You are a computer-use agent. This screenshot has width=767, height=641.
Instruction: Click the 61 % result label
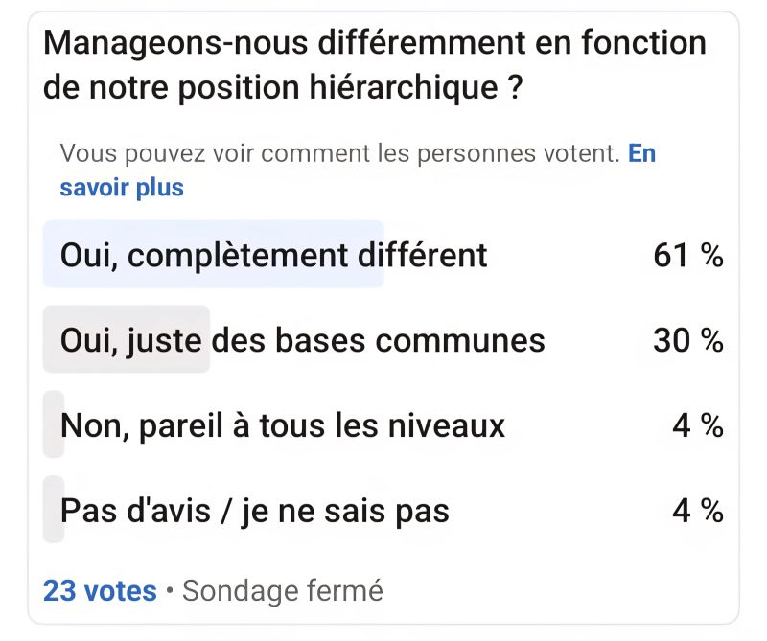point(687,256)
